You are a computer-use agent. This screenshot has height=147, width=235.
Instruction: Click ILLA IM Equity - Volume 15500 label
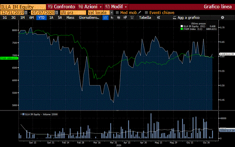click(x=41, y=114)
